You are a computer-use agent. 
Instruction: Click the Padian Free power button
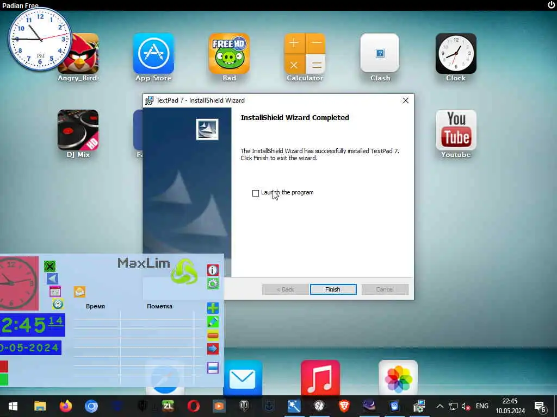click(551, 5)
